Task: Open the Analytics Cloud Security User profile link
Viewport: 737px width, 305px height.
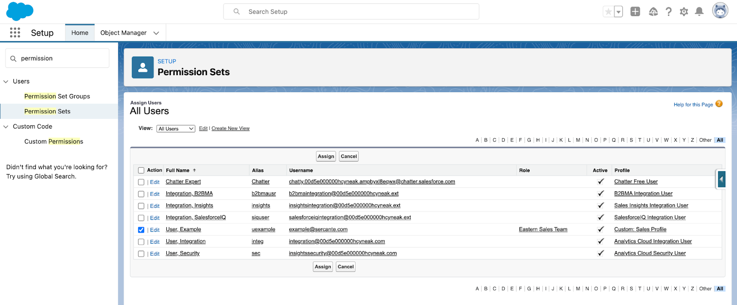Action: pyautogui.click(x=650, y=253)
